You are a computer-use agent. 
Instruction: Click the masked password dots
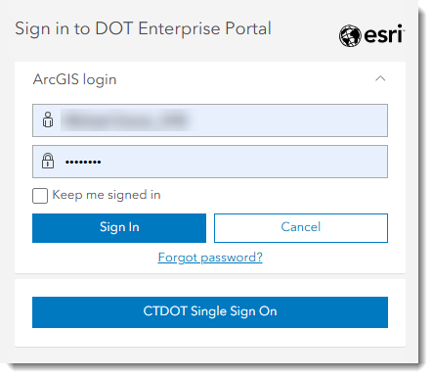(x=83, y=162)
